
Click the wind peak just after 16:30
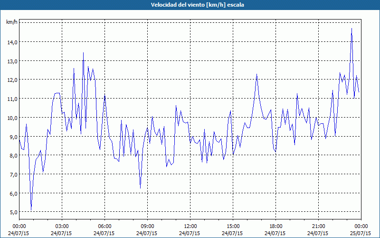(x=256, y=74)
